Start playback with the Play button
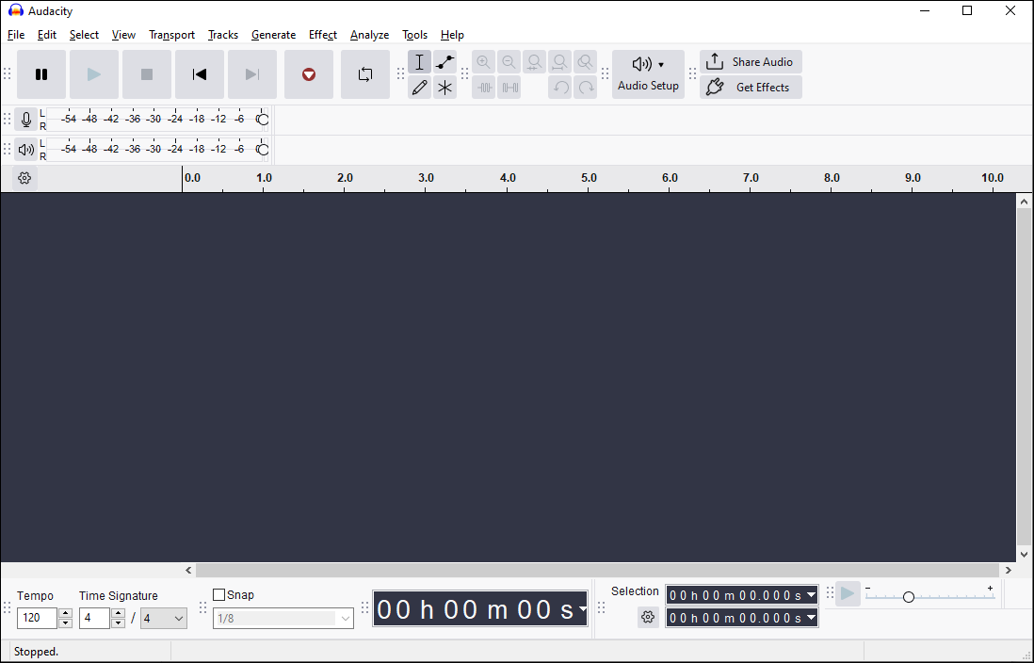Viewport: 1034px width, 663px height. [93, 74]
